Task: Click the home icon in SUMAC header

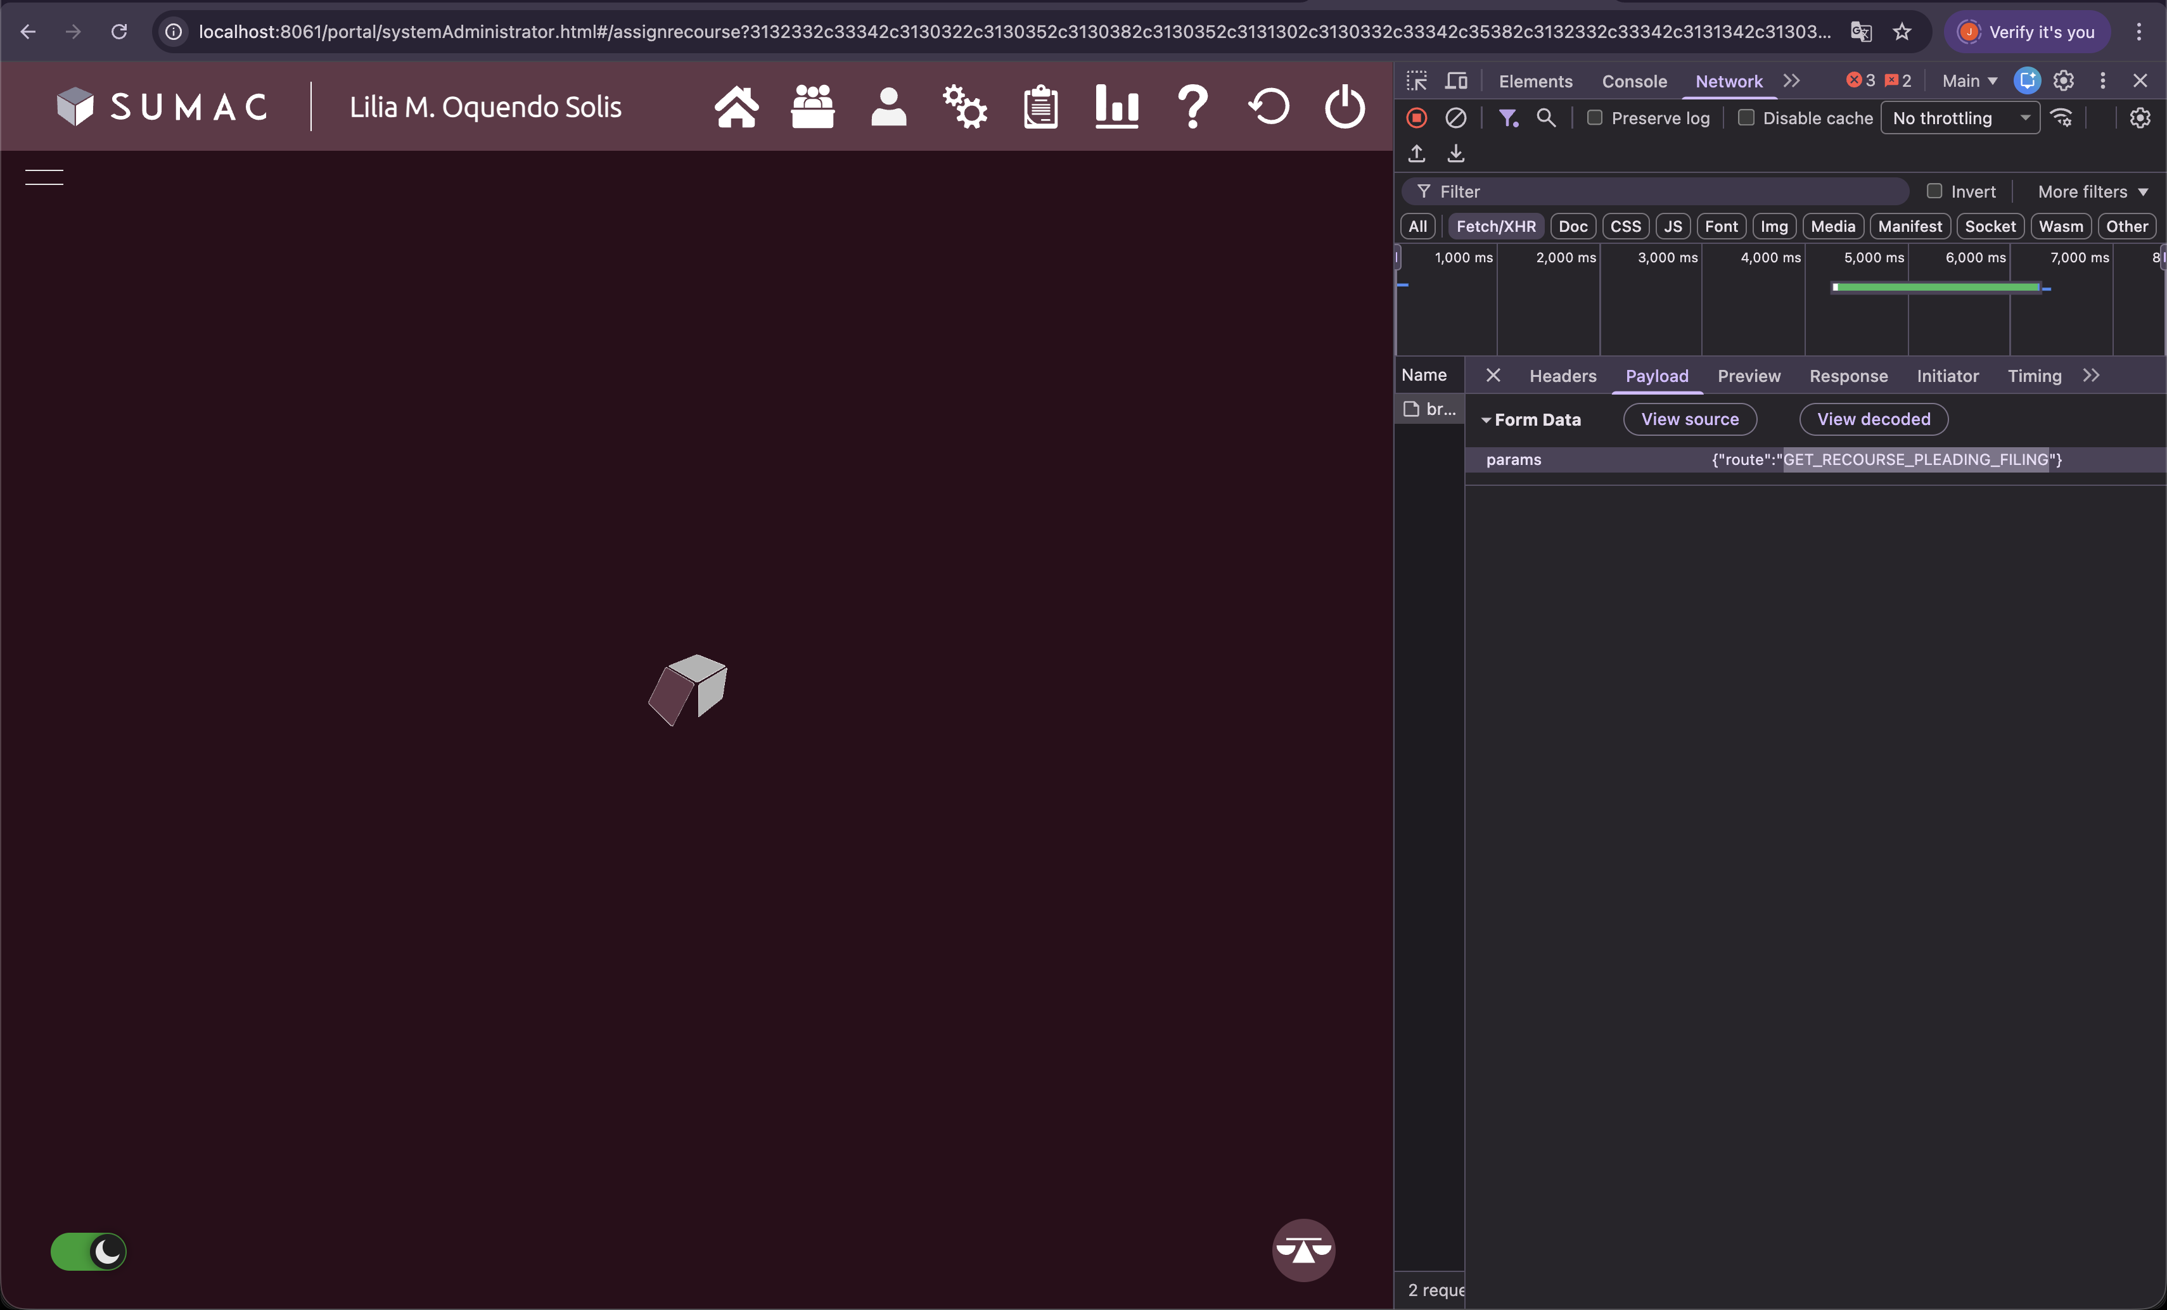Action: pyautogui.click(x=736, y=107)
